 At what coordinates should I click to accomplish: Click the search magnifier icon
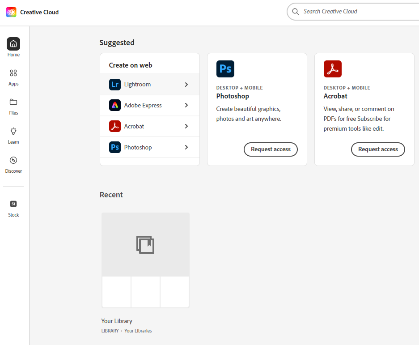pos(296,12)
